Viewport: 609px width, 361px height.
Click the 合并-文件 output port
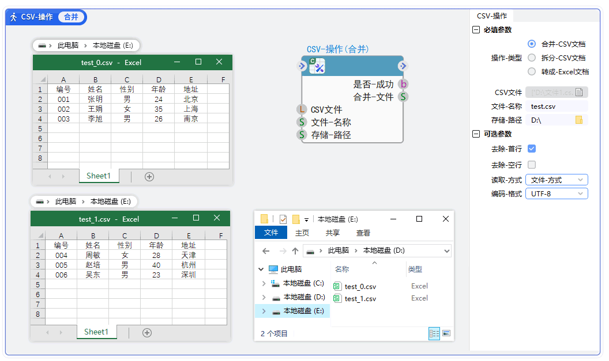(403, 97)
